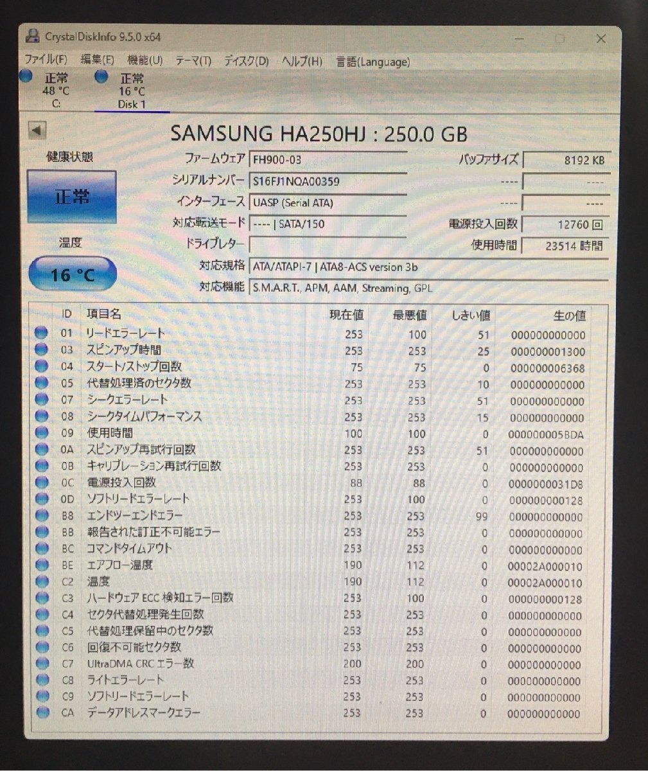Click the 16 °C temperature indicator

[72, 274]
